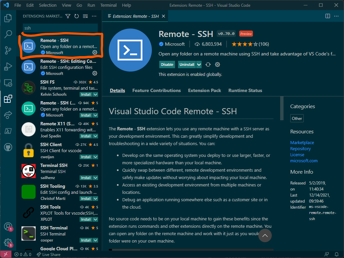Open Extensions view in activity bar
This screenshot has height=258, width=344.
[8, 99]
